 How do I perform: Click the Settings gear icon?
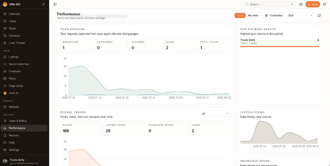click(x=5, y=150)
